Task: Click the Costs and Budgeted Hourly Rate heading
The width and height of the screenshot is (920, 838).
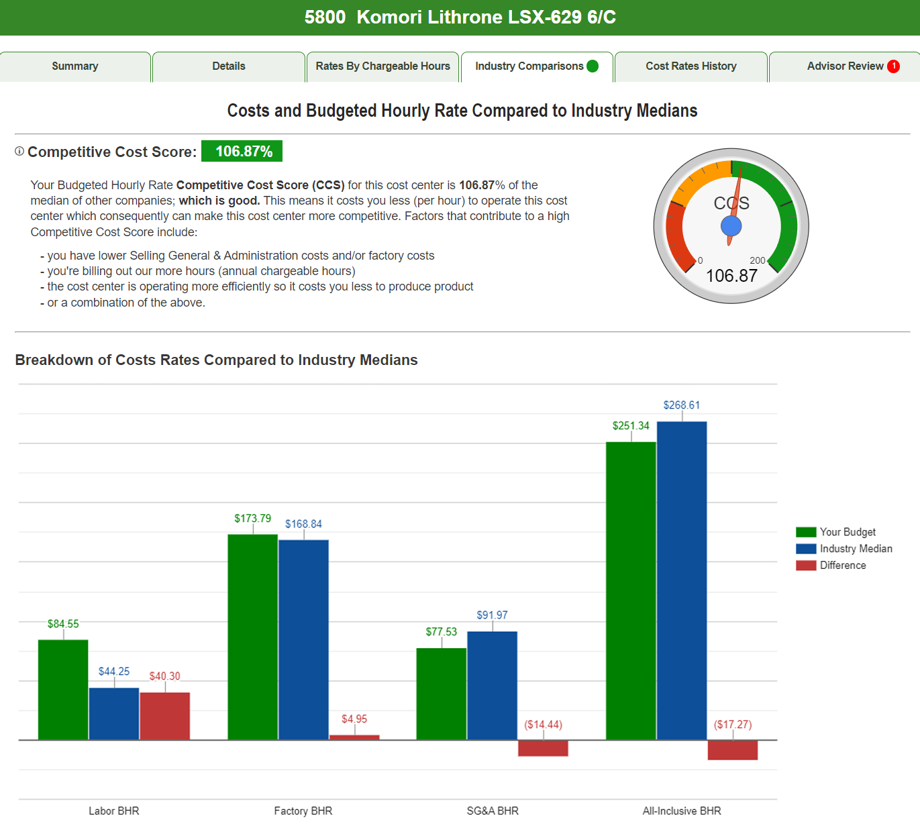Action: pos(462,111)
